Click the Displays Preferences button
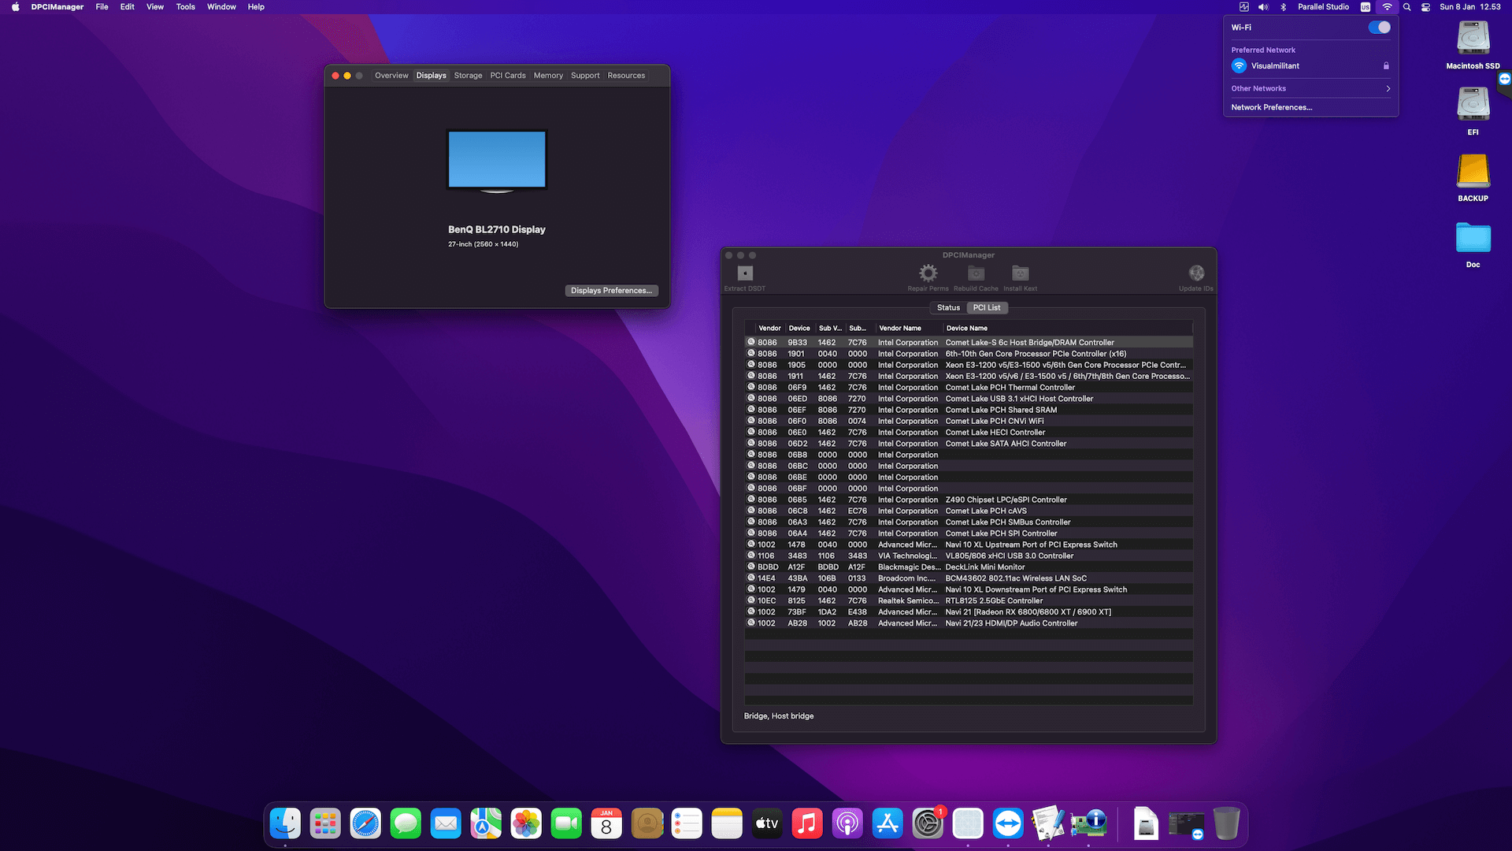Image resolution: width=1512 pixels, height=851 pixels. point(611,291)
